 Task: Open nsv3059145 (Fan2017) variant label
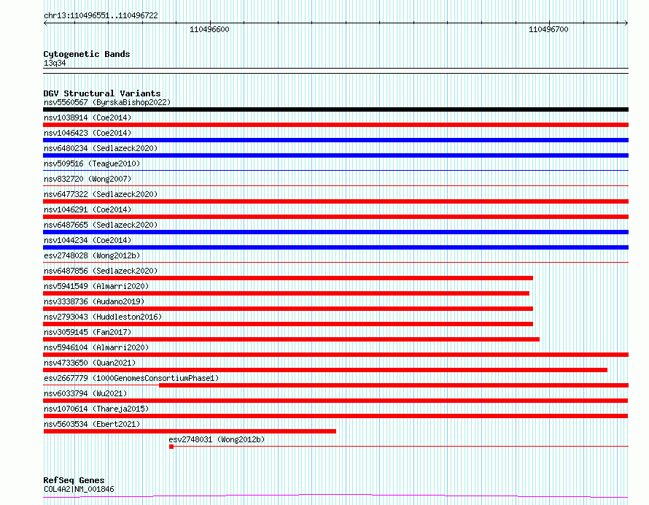88,332
